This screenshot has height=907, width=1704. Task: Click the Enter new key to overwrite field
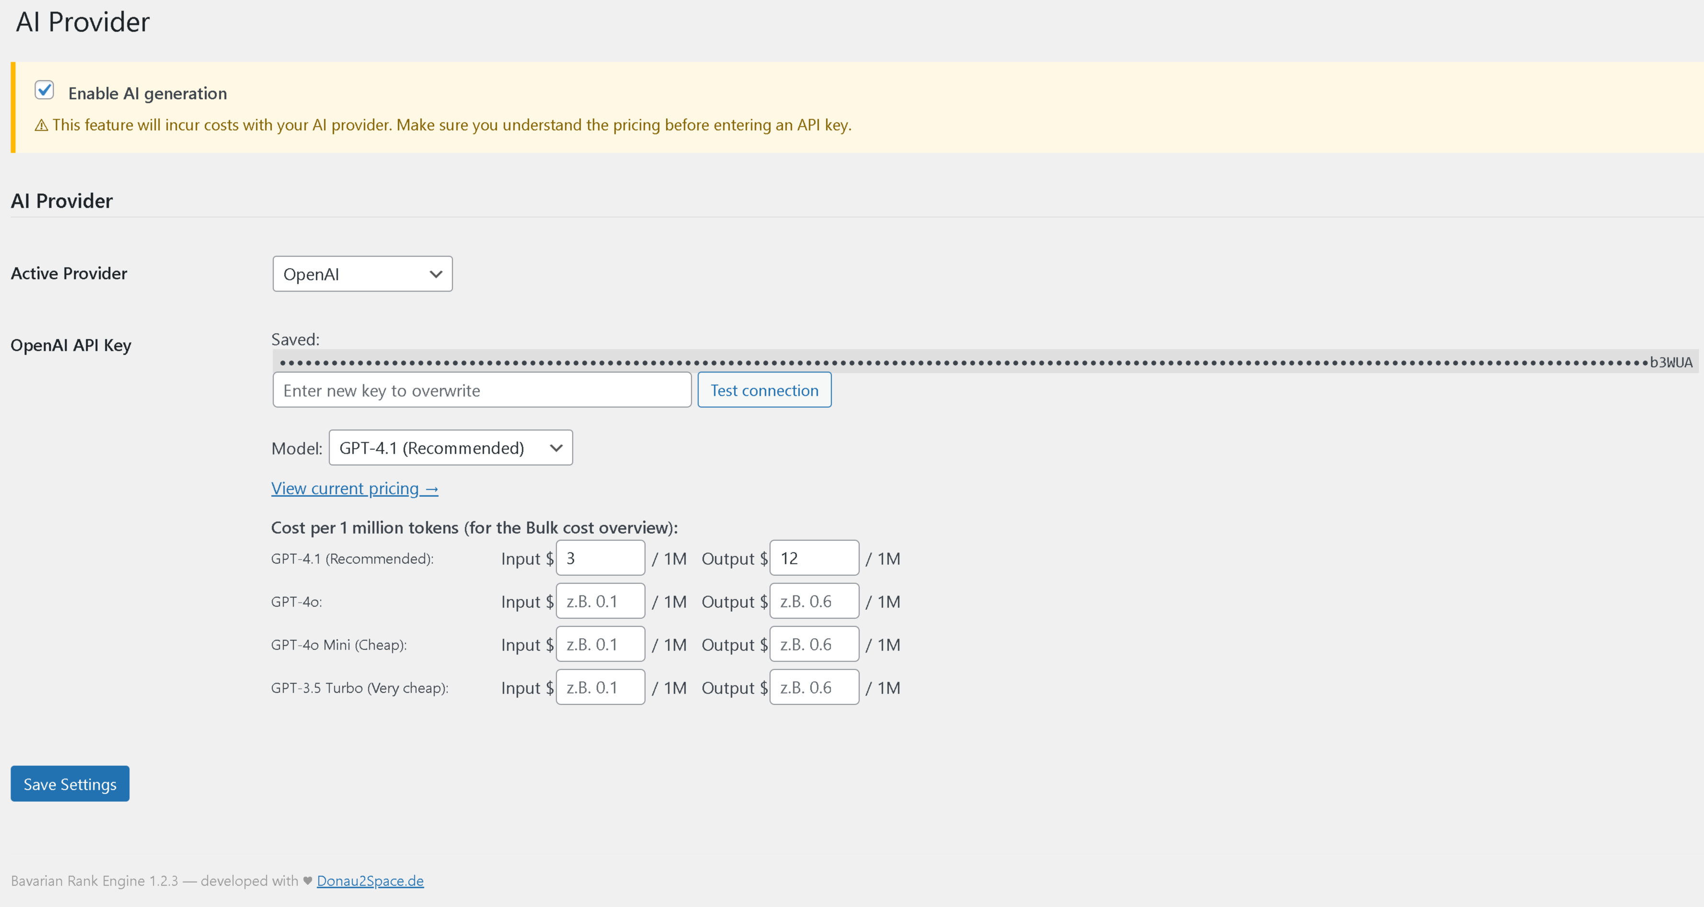tap(481, 390)
